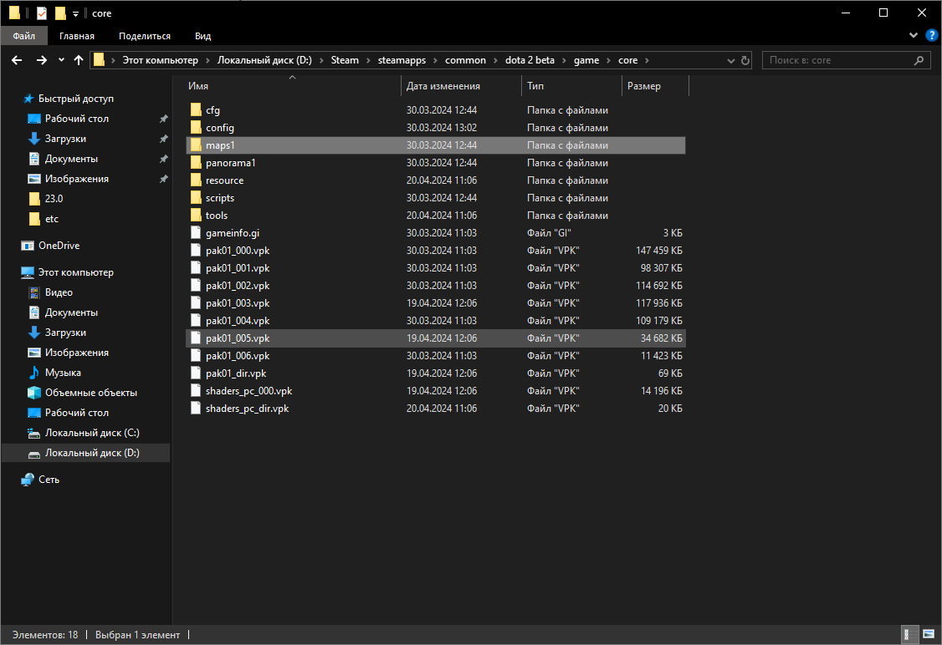Focus the Поиск в: core search field

click(841, 60)
